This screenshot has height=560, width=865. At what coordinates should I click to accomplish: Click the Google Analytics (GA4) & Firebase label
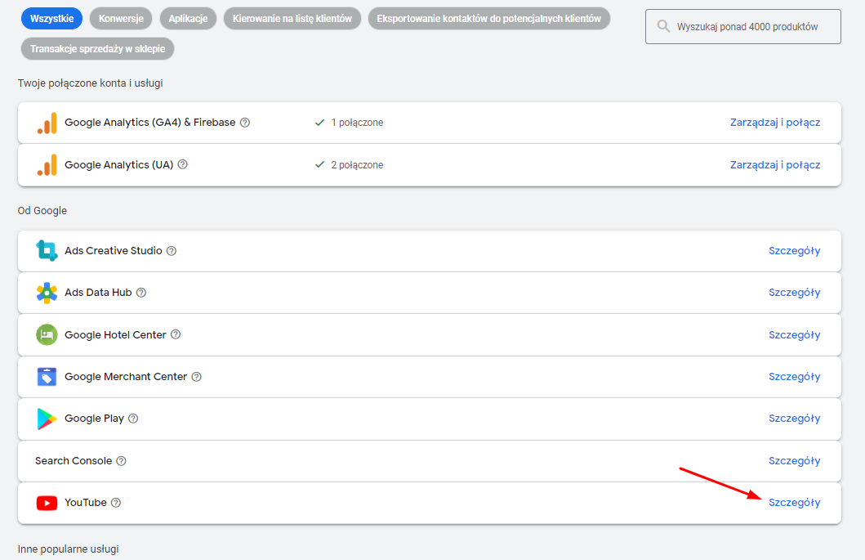click(x=150, y=123)
